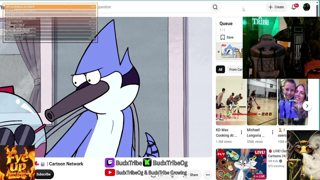
Task: Open the three-dot menu for "KD Was Cooking"
Action: 241,132
